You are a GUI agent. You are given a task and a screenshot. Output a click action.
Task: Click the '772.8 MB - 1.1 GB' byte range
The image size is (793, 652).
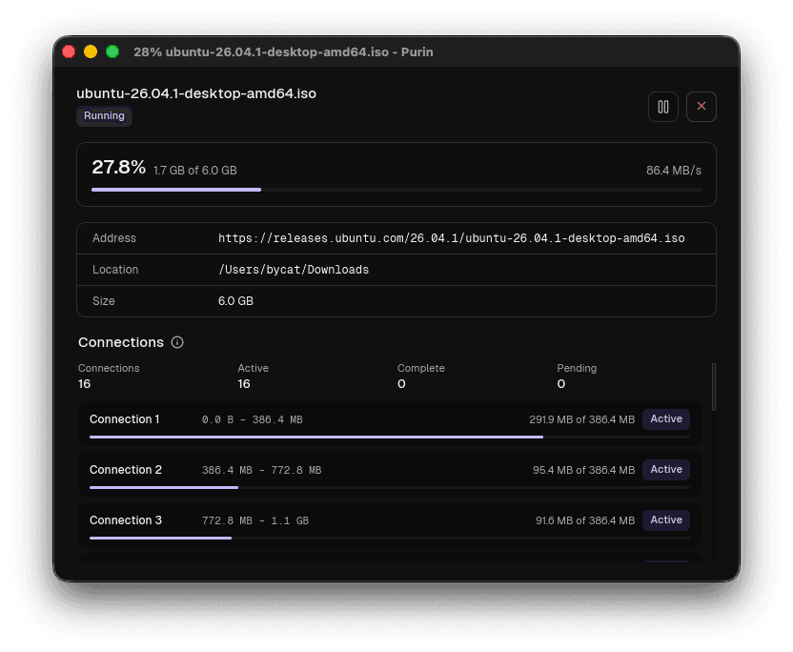tap(255, 521)
